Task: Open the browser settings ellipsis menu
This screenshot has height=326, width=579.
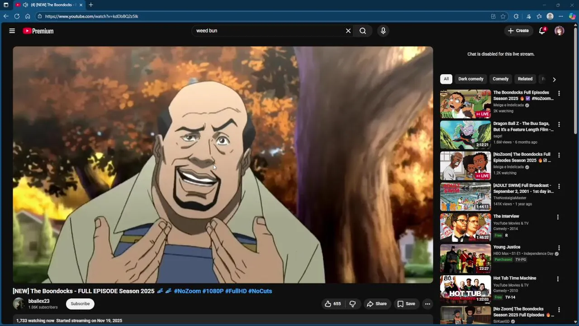Action: (x=561, y=16)
